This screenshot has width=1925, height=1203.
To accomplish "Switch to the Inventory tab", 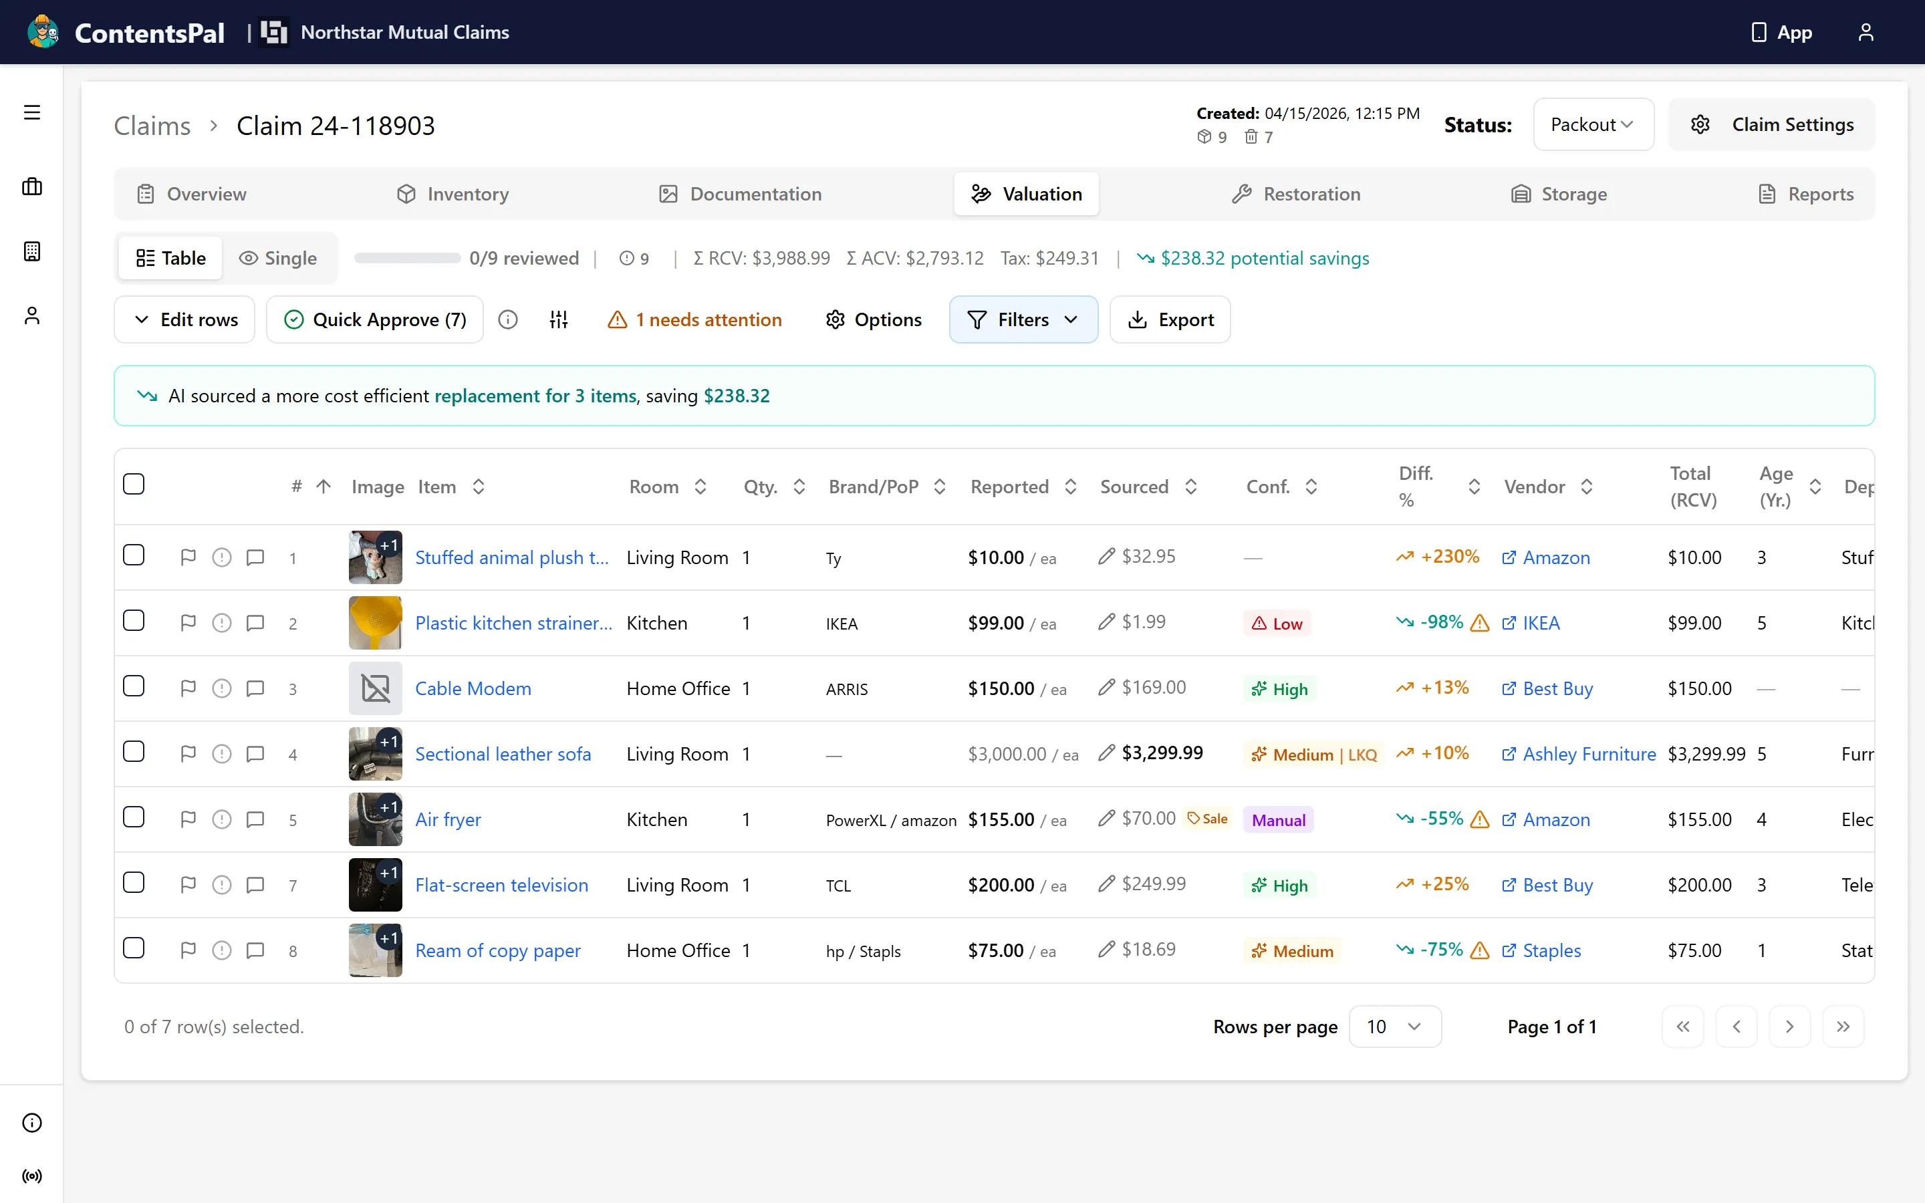I will 453,194.
